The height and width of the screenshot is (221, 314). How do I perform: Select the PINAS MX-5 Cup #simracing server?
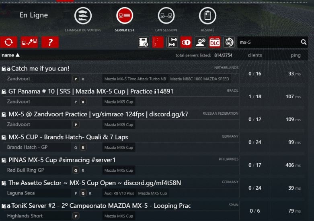coord(120,165)
